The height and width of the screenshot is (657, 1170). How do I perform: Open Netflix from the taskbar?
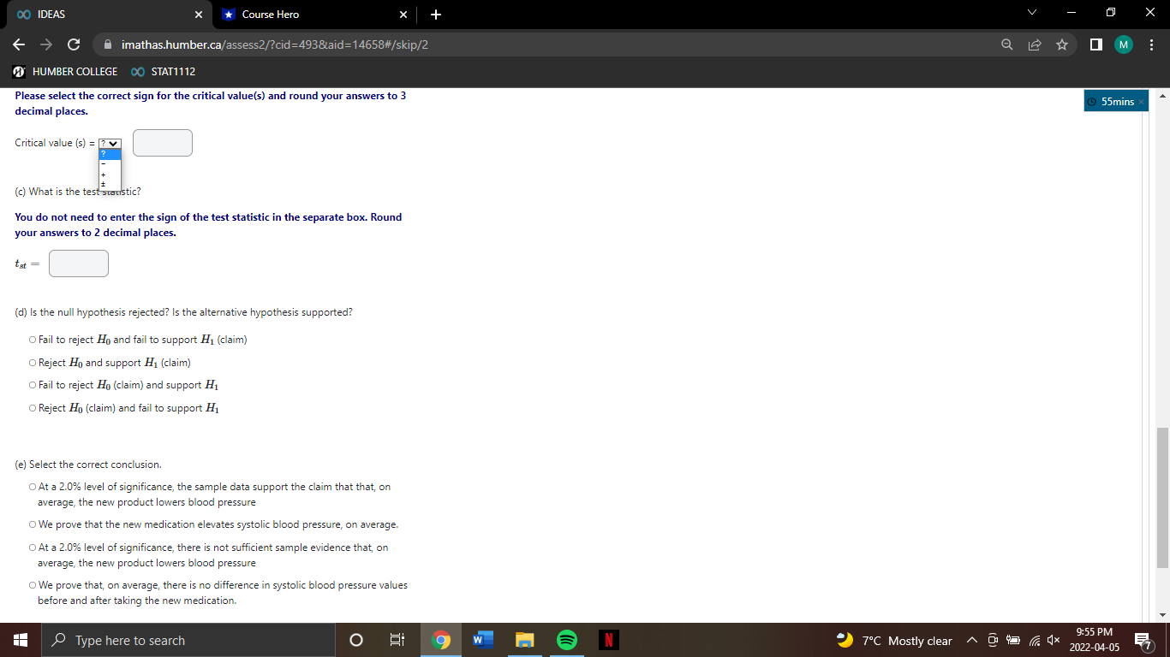[x=608, y=640]
